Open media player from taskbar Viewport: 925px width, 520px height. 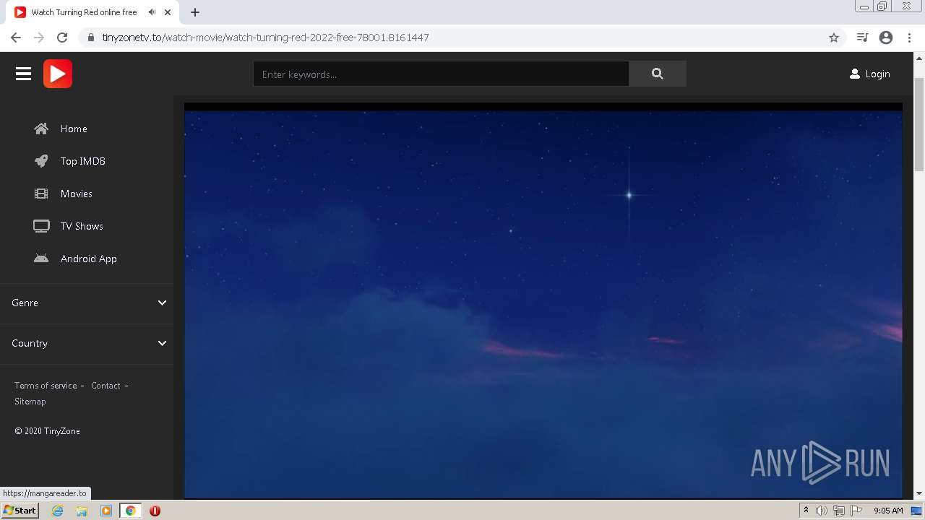pyautogui.click(x=106, y=511)
